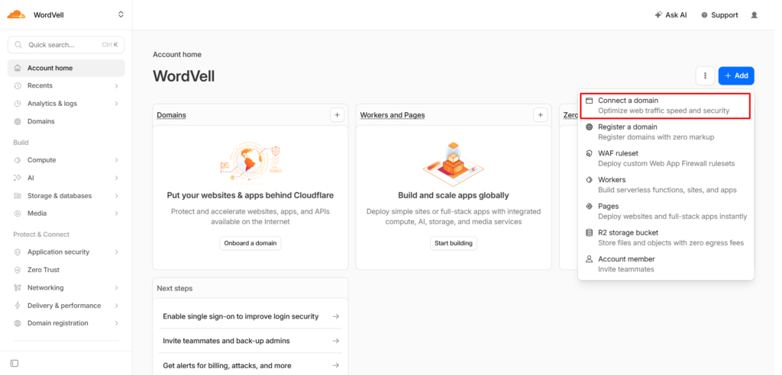782x375 pixels.
Task: Toggle the sidebar collapse icon
Action: tap(15, 364)
